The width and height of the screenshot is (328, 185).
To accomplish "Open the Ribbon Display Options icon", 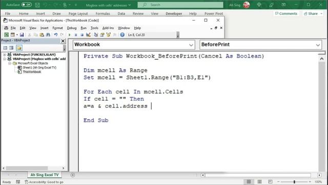I will click(x=283, y=5).
